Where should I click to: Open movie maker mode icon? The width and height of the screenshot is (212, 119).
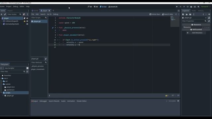pyautogui.click(x=198, y=7)
